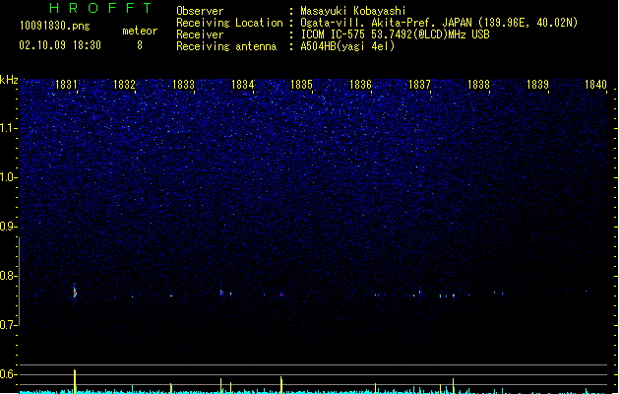Click the 1.0 frequency axis label
The width and height of the screenshot is (619, 394).
pos(8,177)
